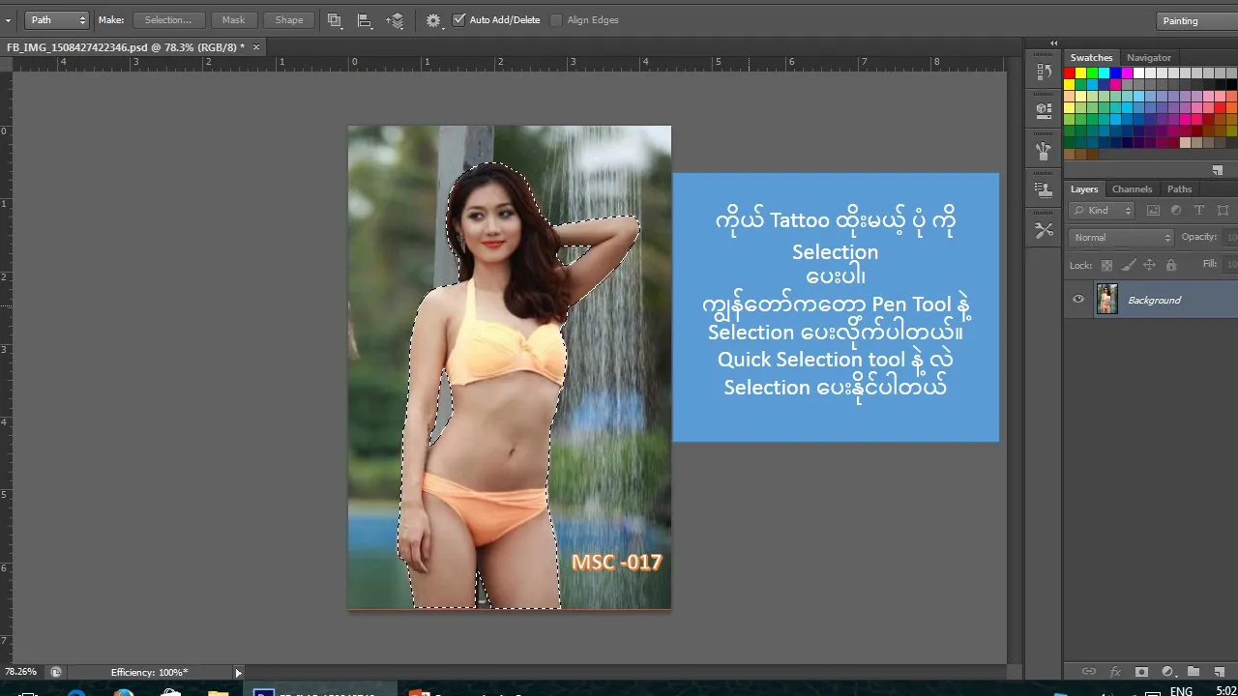The width and height of the screenshot is (1238, 696).
Task: Click the Efficiency: 100%* status text
Action: tap(149, 672)
